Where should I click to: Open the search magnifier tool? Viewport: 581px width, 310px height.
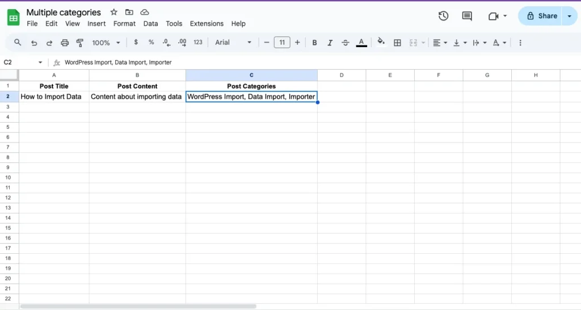pyautogui.click(x=18, y=43)
